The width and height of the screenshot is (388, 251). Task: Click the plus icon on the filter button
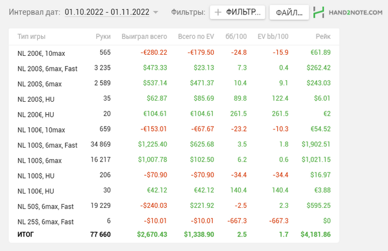tap(218, 12)
